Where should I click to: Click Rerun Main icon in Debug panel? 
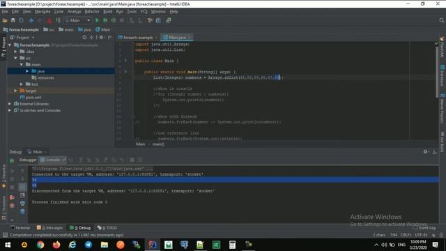click(12, 160)
